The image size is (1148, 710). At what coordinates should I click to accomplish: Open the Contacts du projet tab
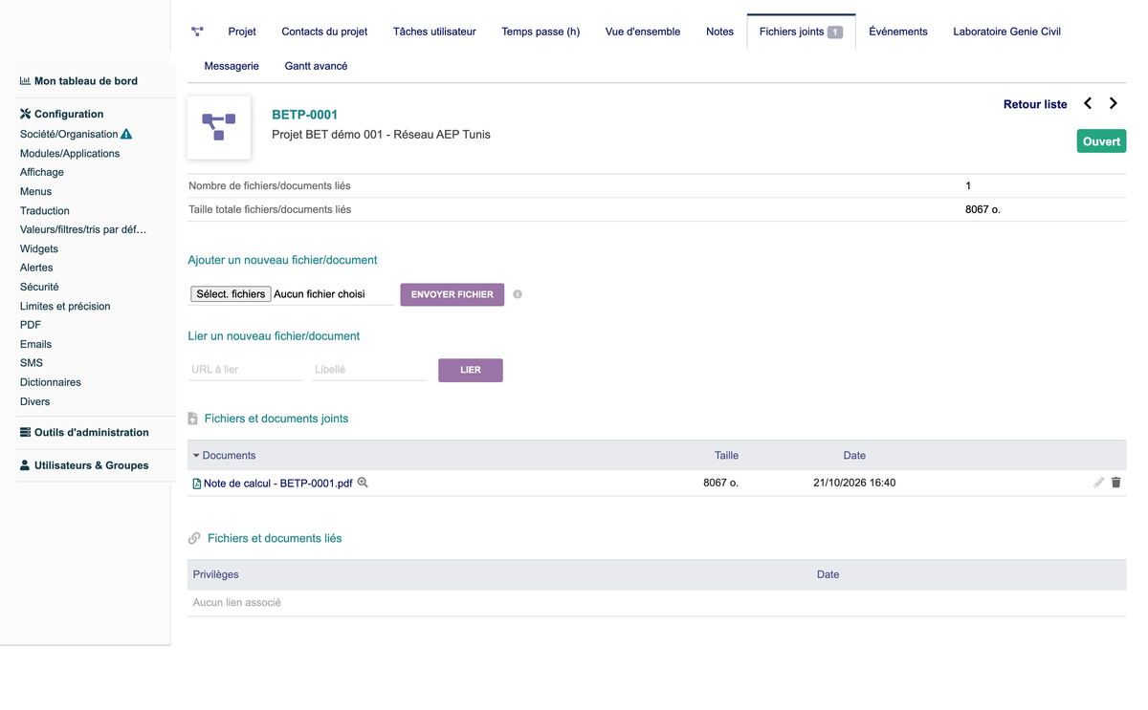point(324,32)
